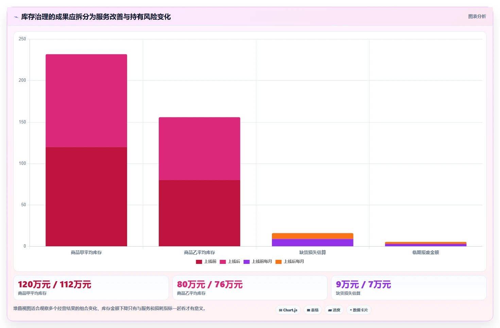Click the 数据卡片 tag in the footer
Image resolution: width=500 pixels, height=328 pixels.
359,310
